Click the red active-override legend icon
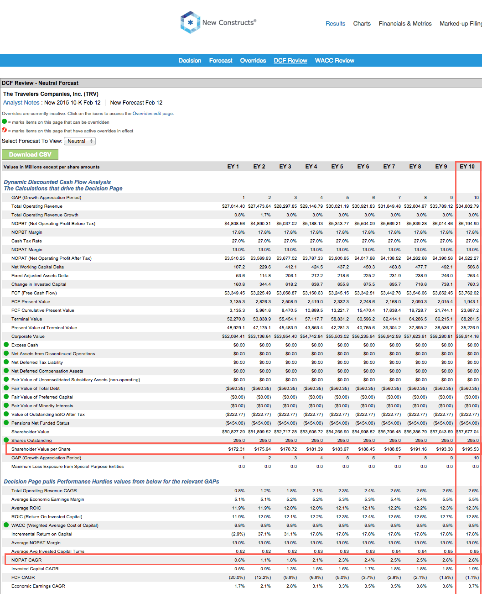The height and width of the screenshot is (594, 482). pyautogui.click(x=5, y=130)
